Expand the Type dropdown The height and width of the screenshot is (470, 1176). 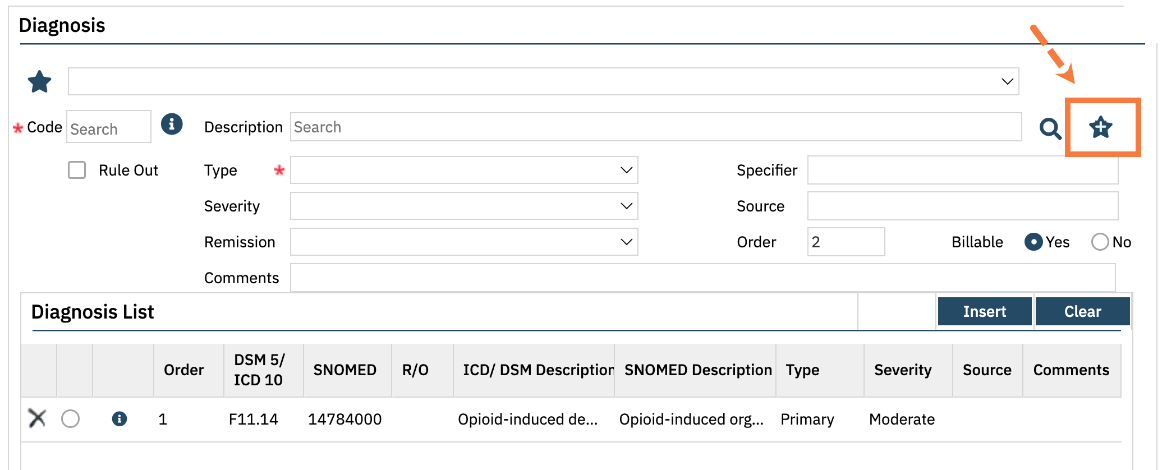click(626, 170)
